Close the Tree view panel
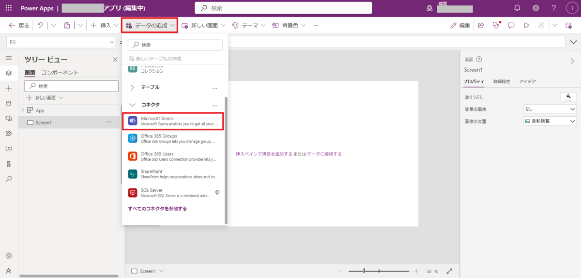The image size is (581, 278). point(115,60)
